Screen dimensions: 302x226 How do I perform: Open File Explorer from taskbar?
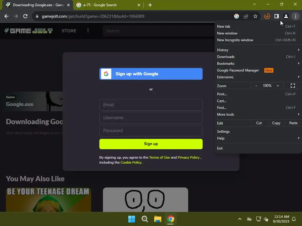pyautogui.click(x=157, y=219)
